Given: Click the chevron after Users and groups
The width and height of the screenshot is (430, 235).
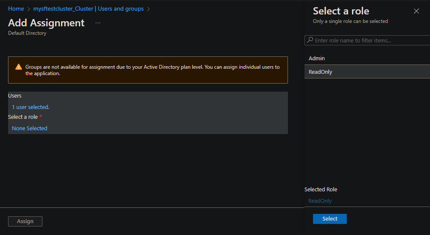Looking at the screenshot, I should point(148,8).
